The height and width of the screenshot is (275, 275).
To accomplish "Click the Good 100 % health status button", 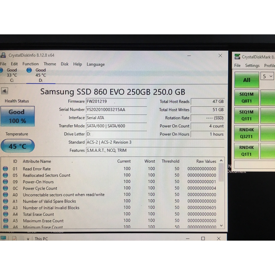I will tap(17, 116).
